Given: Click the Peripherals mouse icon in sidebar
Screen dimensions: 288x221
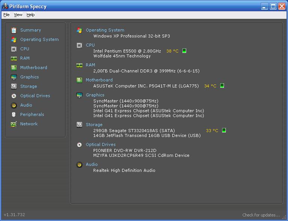Looking at the screenshot, I should [14, 114].
